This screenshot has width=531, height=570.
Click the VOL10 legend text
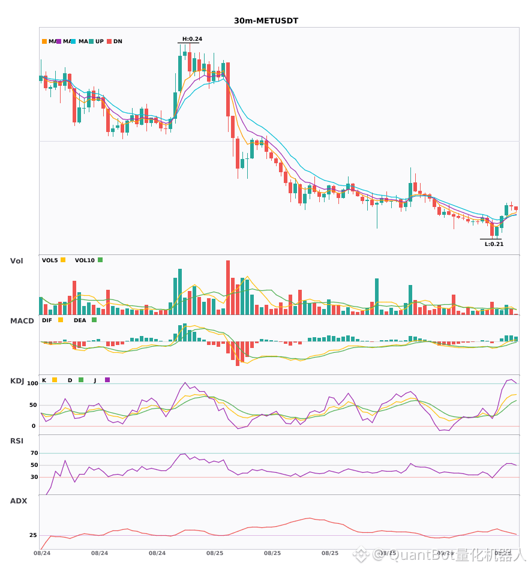(85, 260)
